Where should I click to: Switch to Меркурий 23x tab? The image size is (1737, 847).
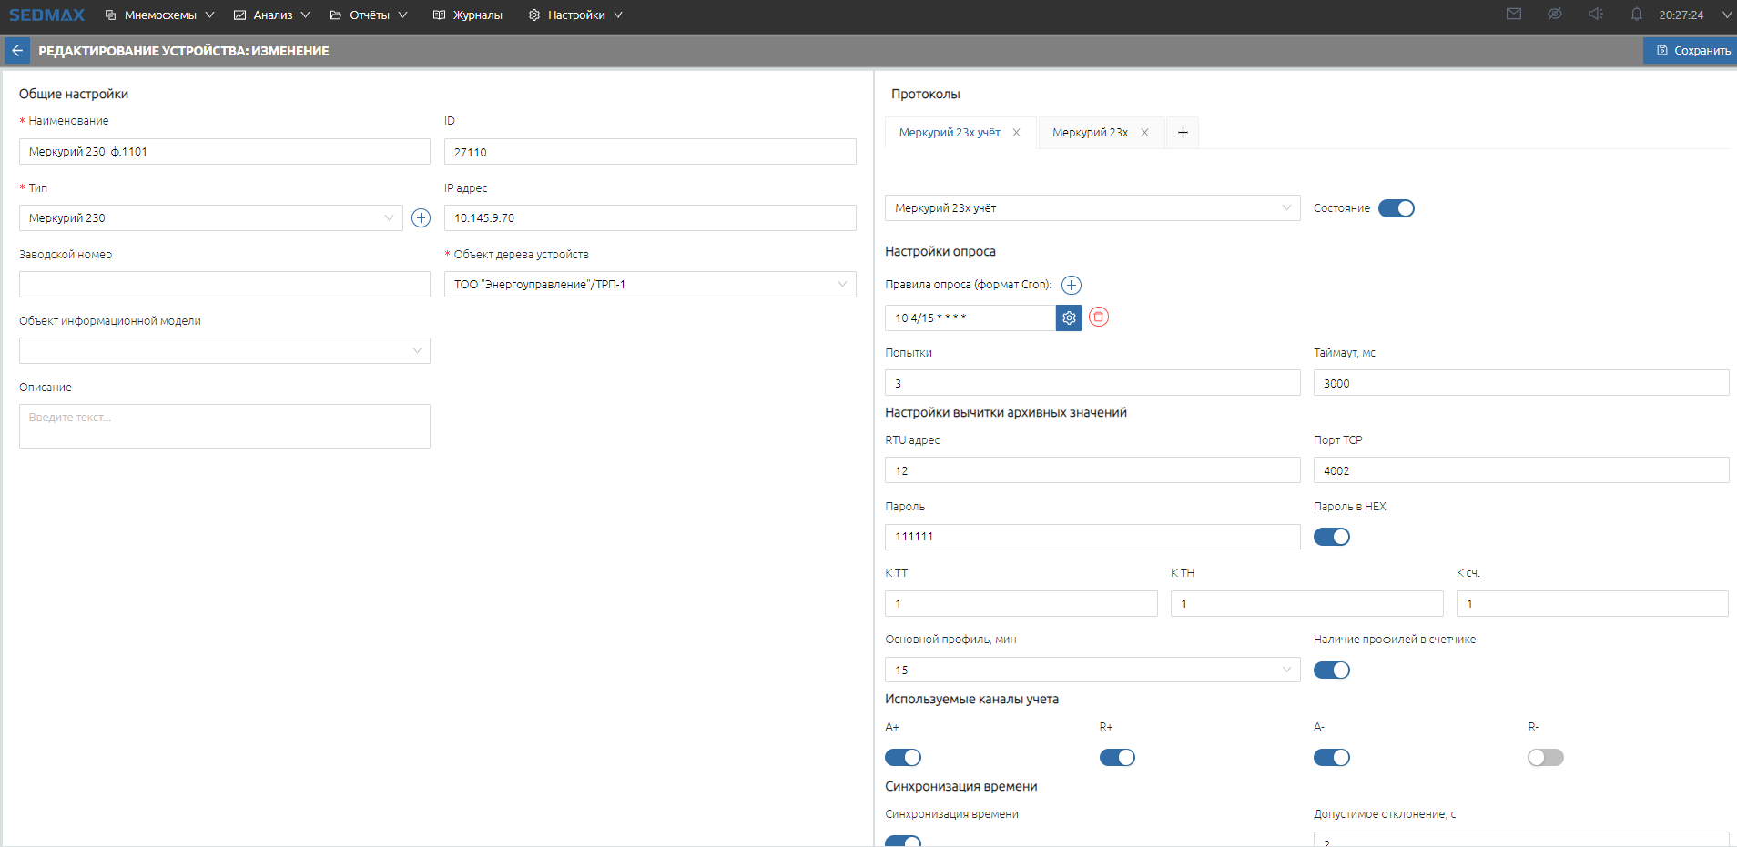(x=1090, y=133)
